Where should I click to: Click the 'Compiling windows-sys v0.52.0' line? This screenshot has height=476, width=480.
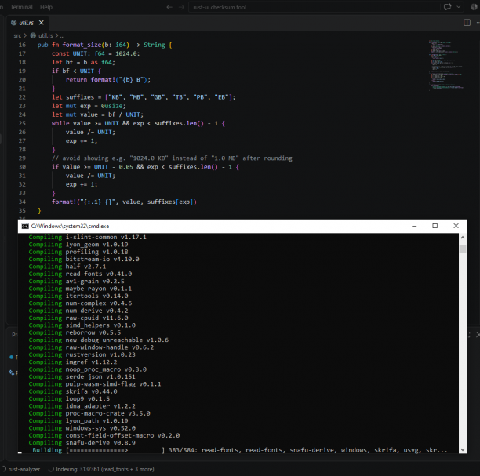pyautogui.click(x=82, y=428)
